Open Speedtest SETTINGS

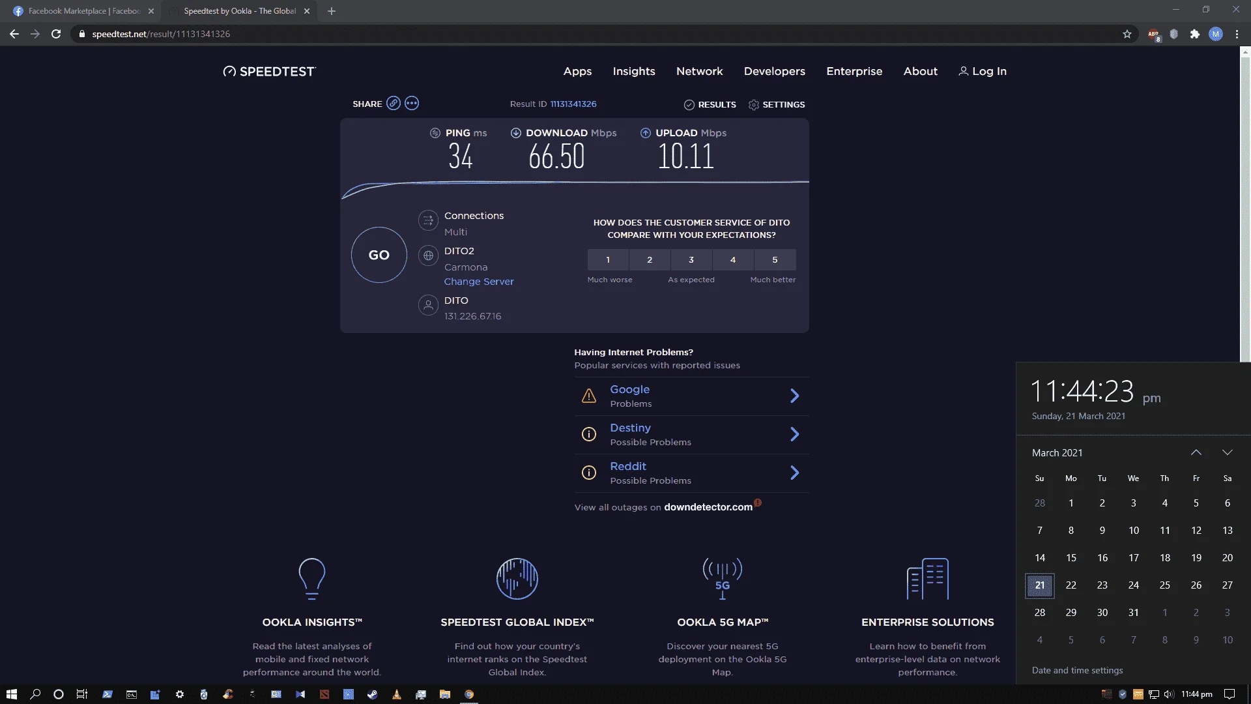777,104
